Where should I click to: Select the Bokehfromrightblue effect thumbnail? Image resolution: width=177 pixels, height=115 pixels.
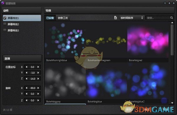pyautogui.click(x=65, y=42)
